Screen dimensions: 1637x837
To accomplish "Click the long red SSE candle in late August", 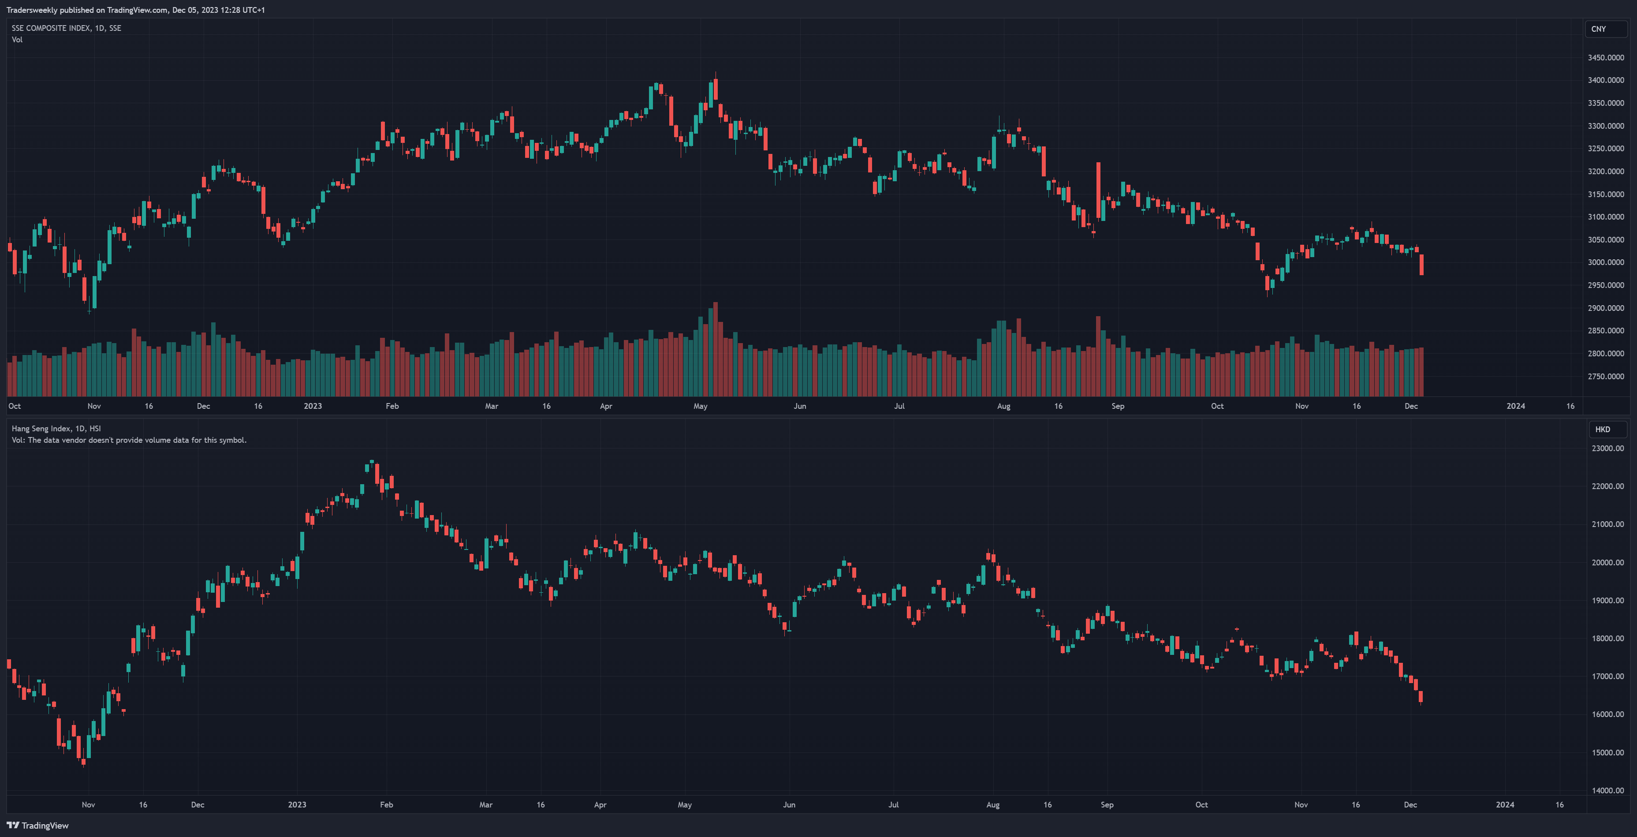I will tap(1098, 191).
